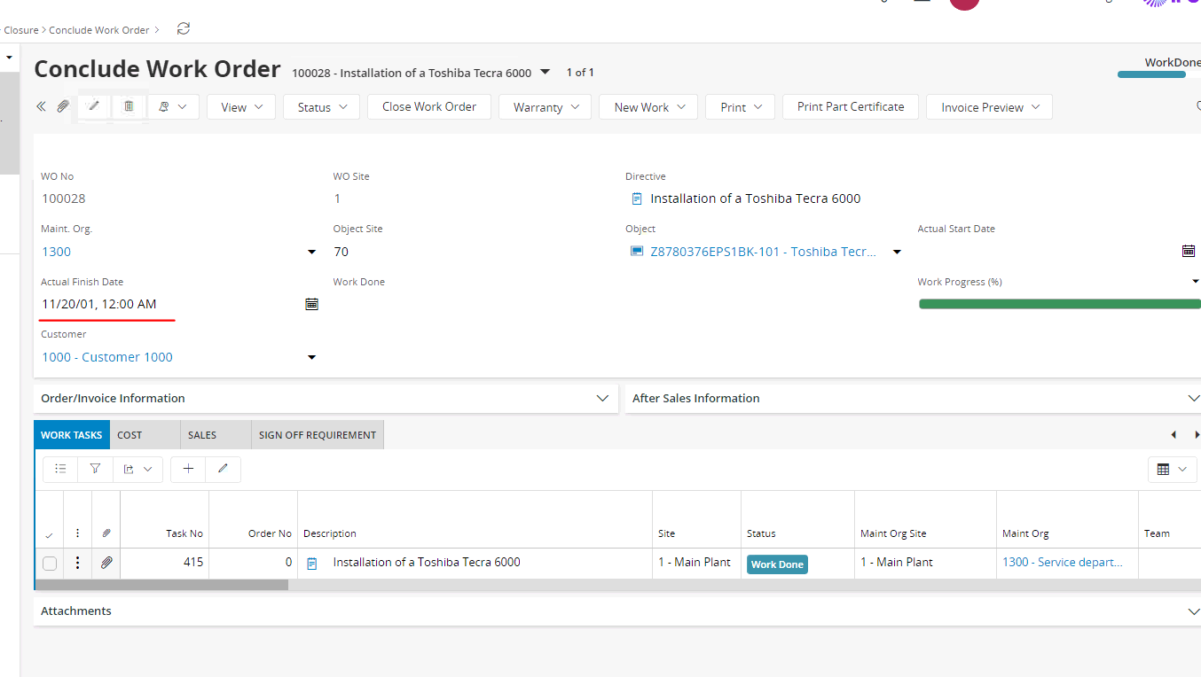Click the Work Done status badge

point(777,564)
